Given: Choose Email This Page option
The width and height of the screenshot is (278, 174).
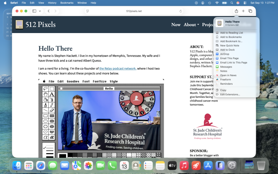Looking at the screenshot, I should [x=229, y=58].
